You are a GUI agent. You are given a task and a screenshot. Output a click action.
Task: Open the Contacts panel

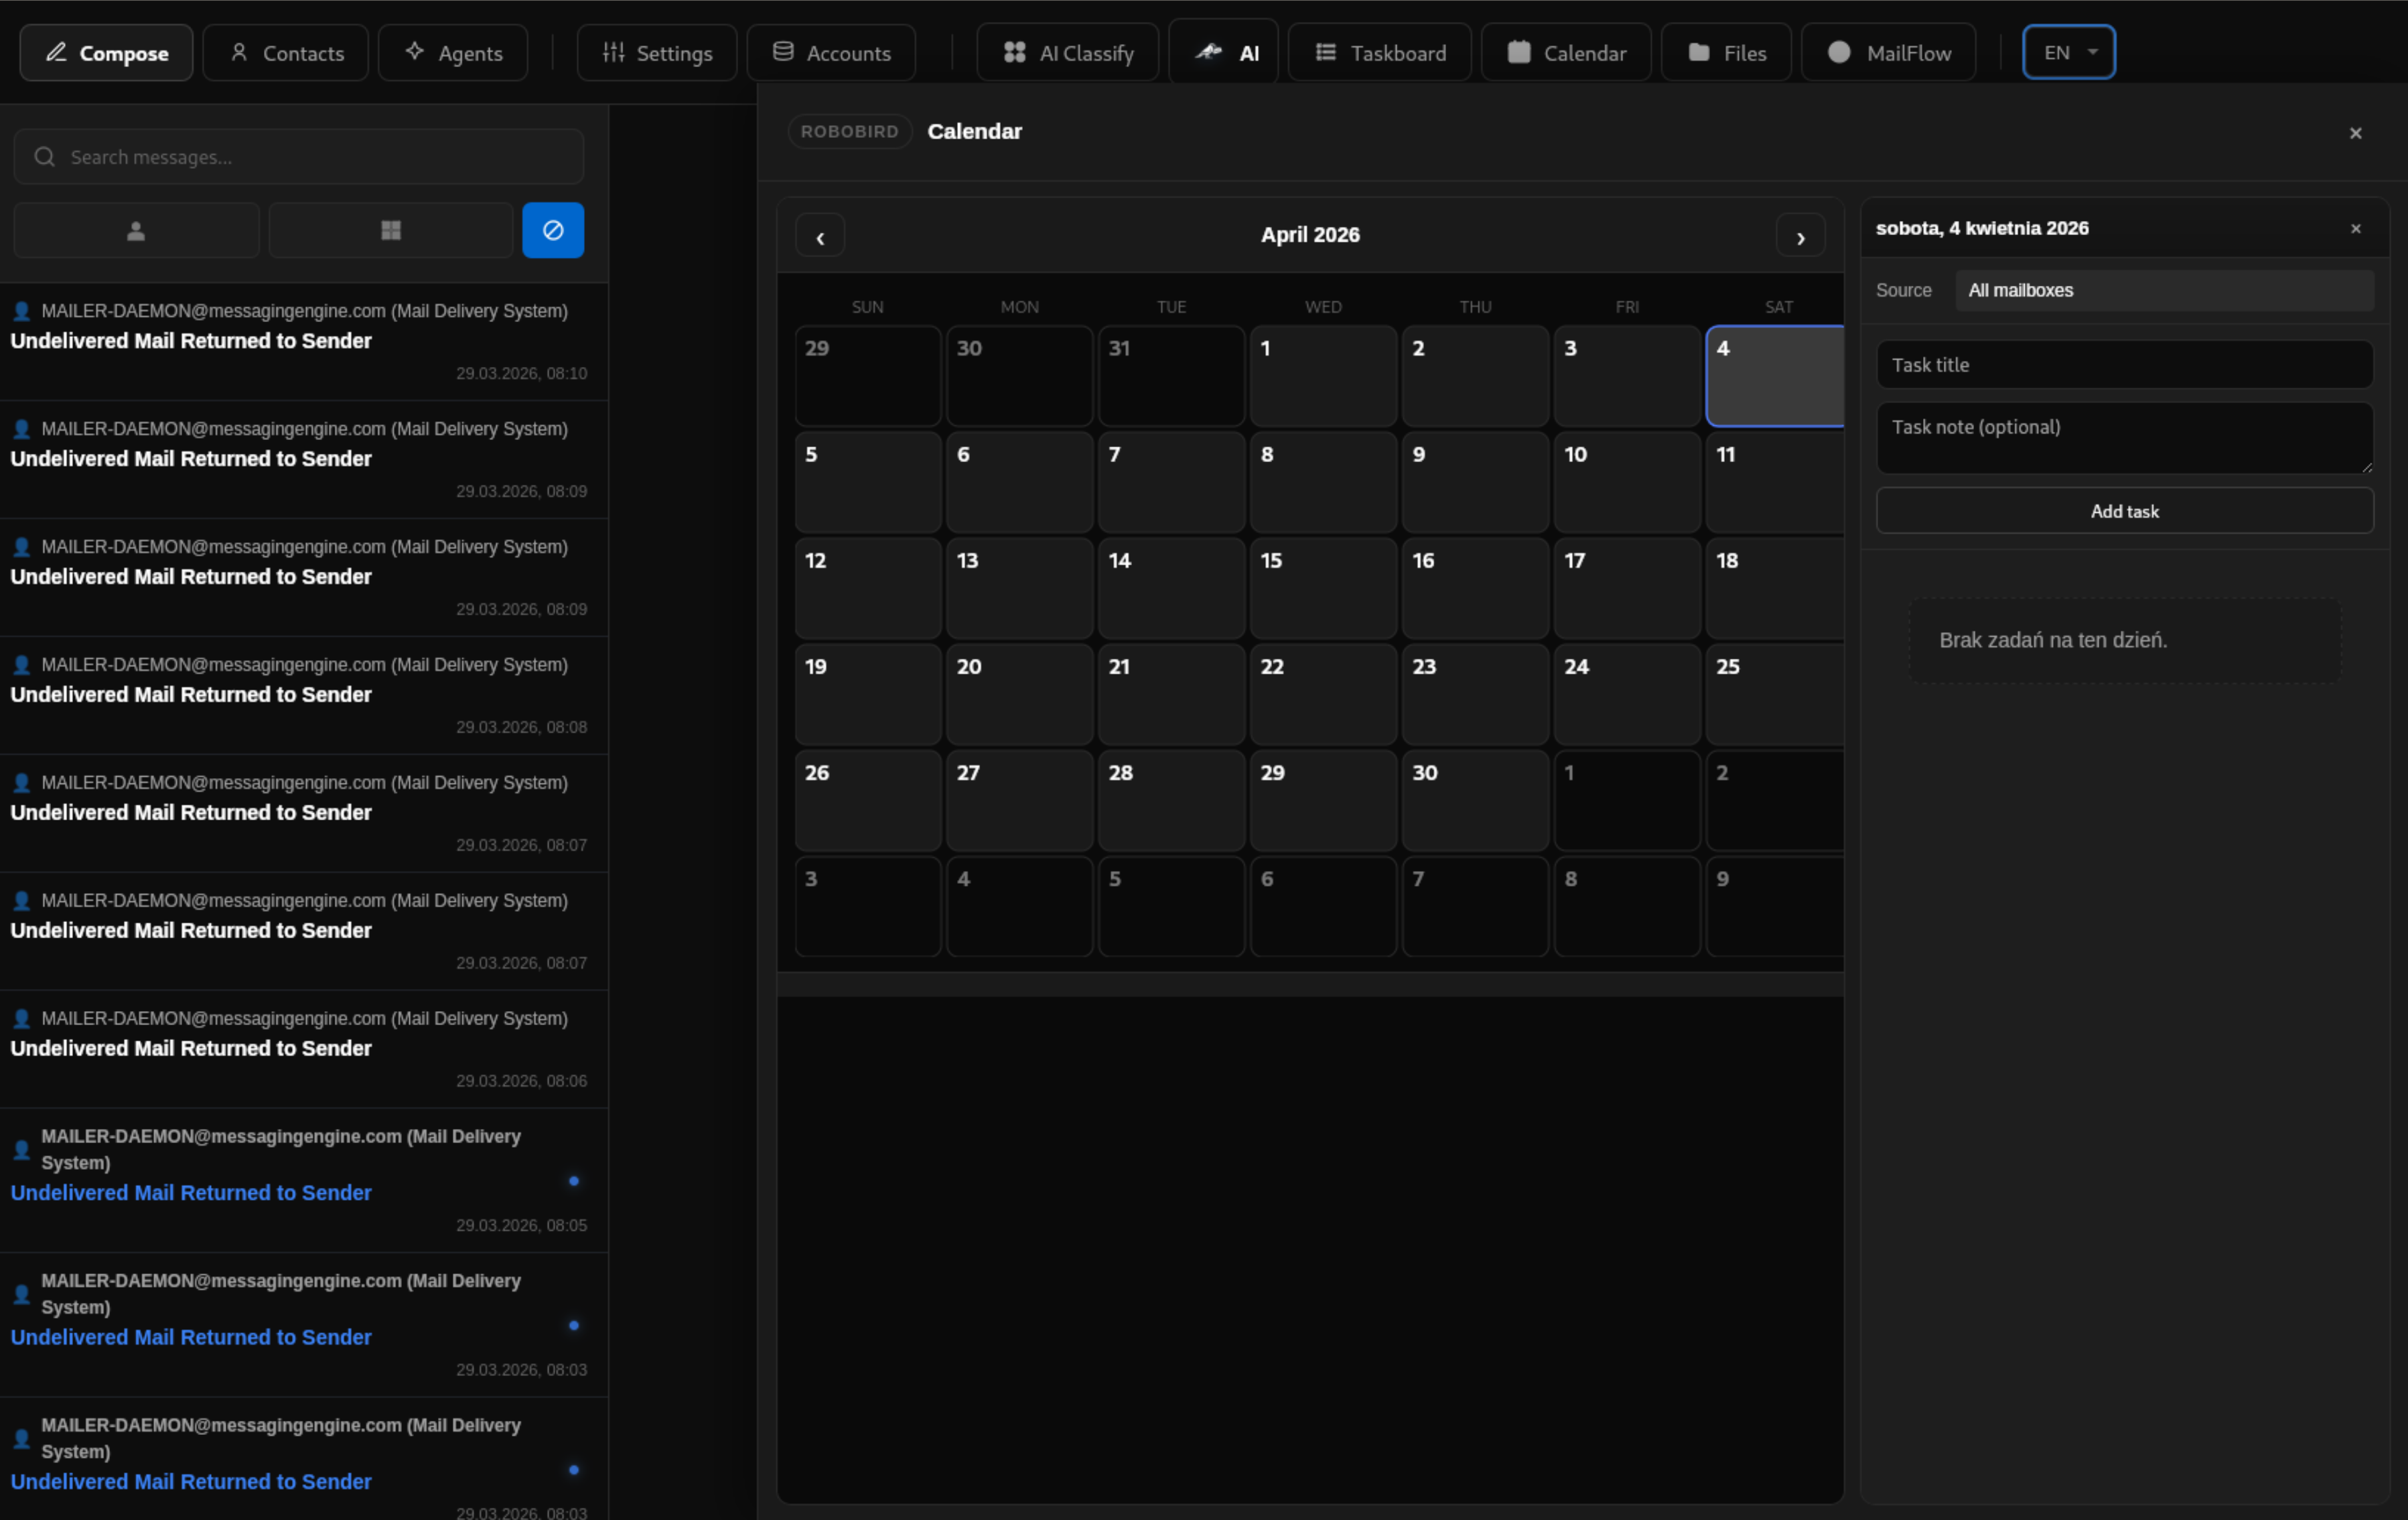coord(286,53)
